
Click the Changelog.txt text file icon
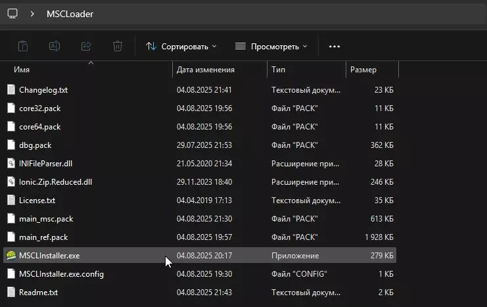pyautogui.click(x=11, y=89)
